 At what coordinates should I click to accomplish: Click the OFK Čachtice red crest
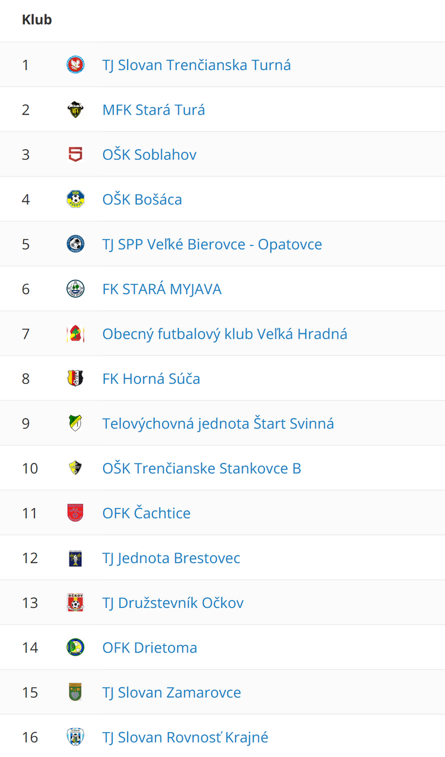[75, 512]
